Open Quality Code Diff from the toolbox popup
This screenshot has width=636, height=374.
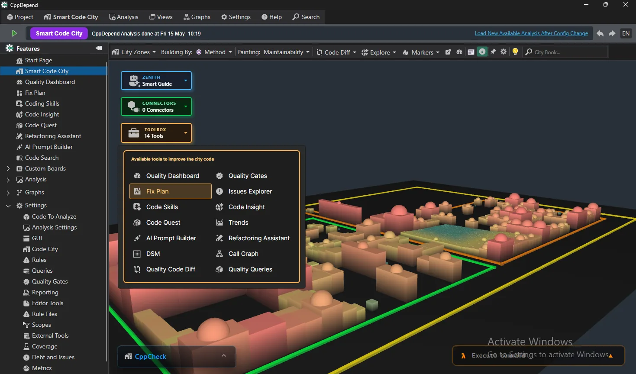171,269
